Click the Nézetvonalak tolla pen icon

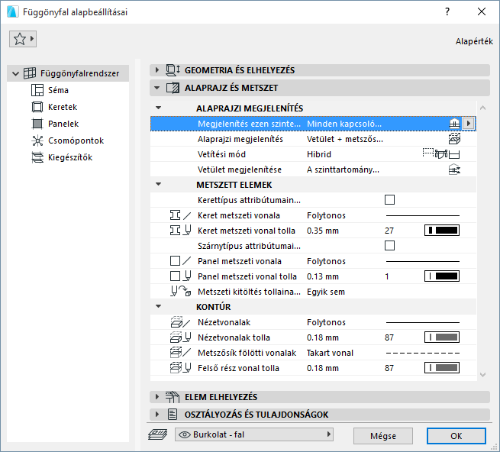pyautogui.click(x=180, y=337)
